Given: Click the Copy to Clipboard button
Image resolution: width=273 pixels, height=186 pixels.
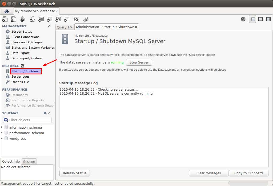Looking at the screenshot, I should coord(248,173).
